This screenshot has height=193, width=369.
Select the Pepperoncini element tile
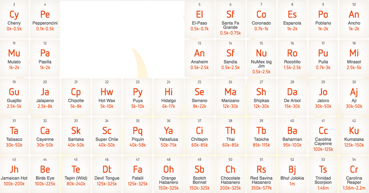point(45,18)
